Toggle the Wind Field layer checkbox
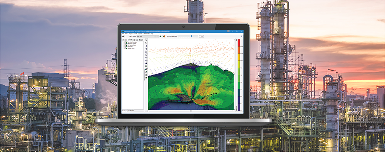The height and width of the screenshot is (152, 385). pos(125,47)
